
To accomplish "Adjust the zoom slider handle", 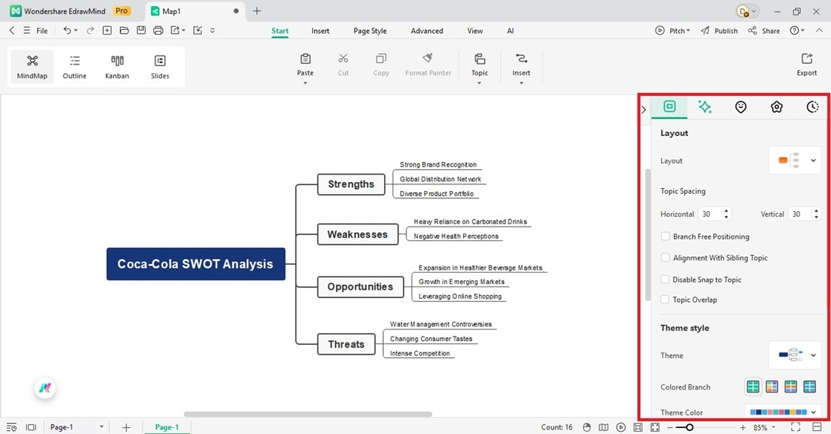I will click(x=689, y=427).
